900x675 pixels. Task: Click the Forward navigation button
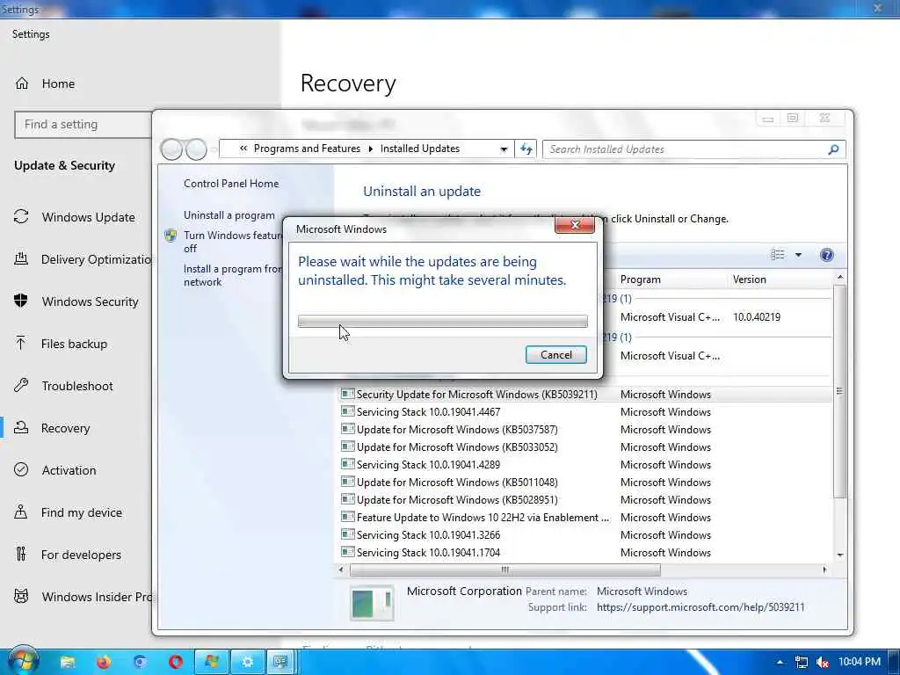tap(196, 149)
